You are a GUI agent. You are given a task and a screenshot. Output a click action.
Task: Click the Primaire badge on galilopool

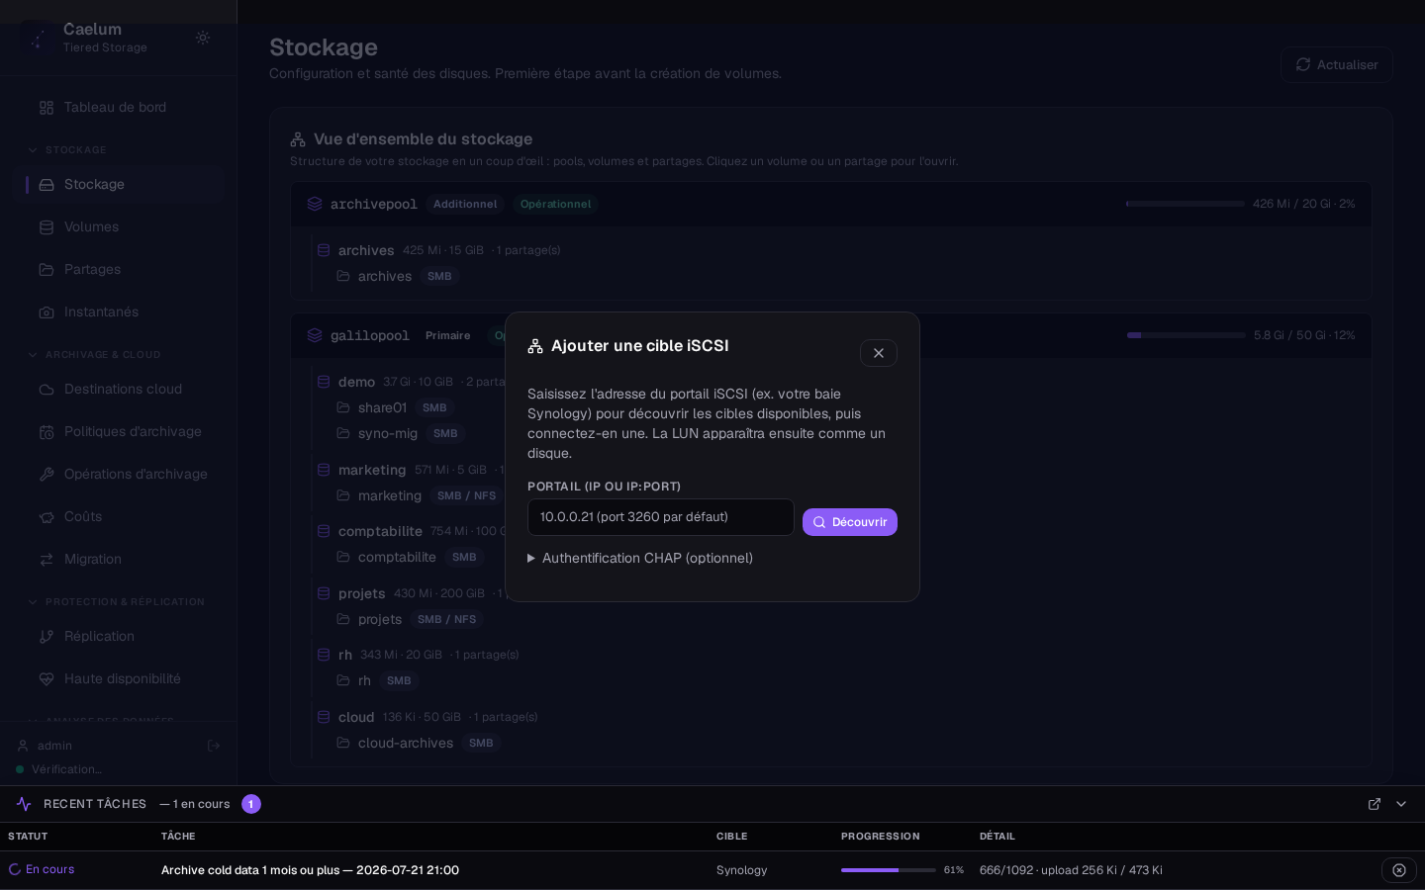click(x=447, y=335)
